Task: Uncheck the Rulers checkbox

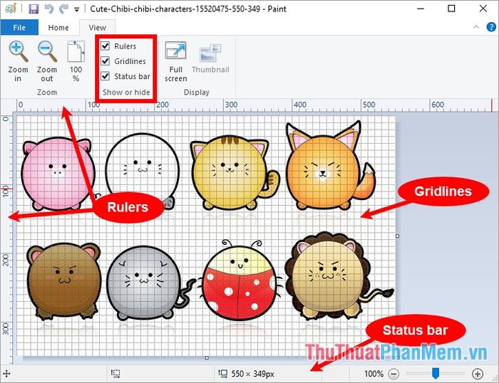Action: tap(106, 46)
